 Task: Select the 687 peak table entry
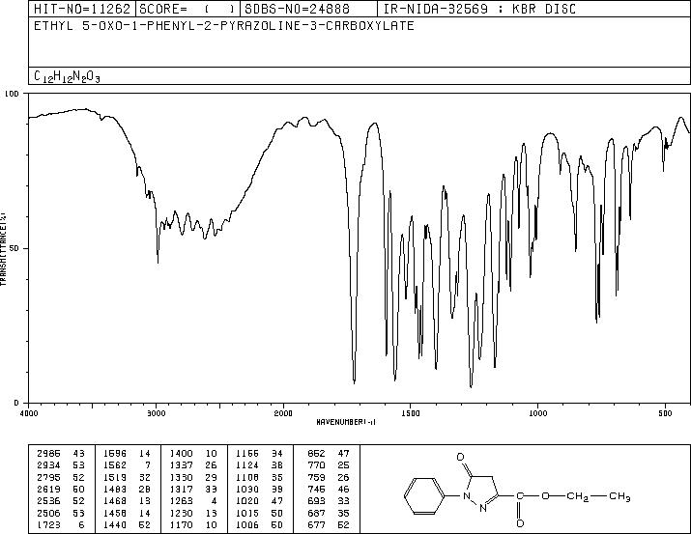(329, 513)
